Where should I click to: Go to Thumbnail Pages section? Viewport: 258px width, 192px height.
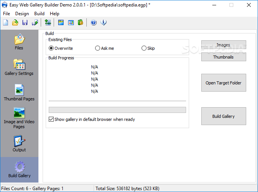click(x=19, y=93)
